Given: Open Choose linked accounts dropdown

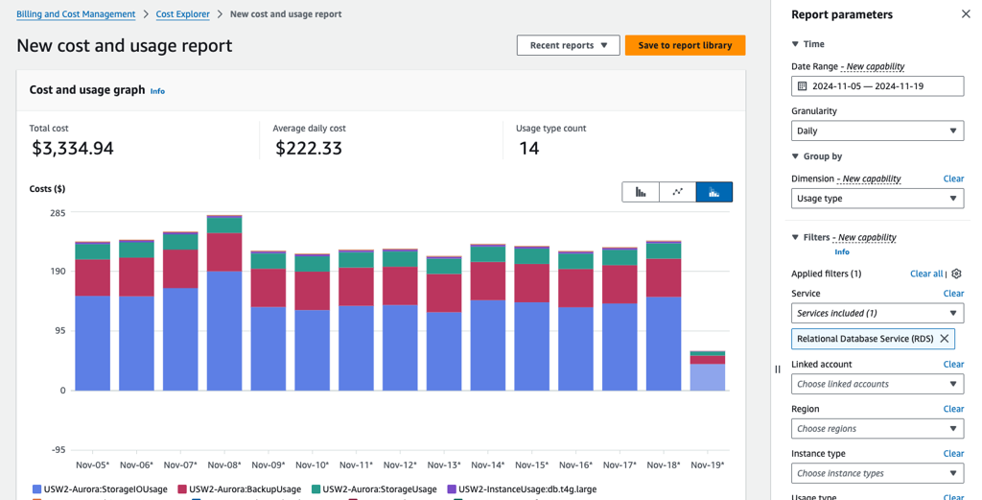Looking at the screenshot, I should tap(877, 384).
